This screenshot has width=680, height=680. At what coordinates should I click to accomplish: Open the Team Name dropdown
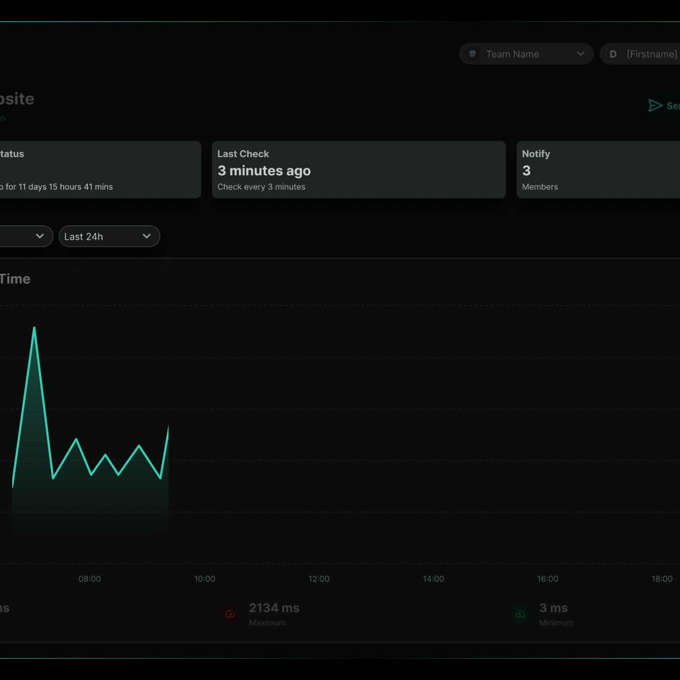526,54
